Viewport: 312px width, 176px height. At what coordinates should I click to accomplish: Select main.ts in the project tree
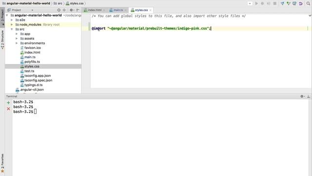coord(30,57)
